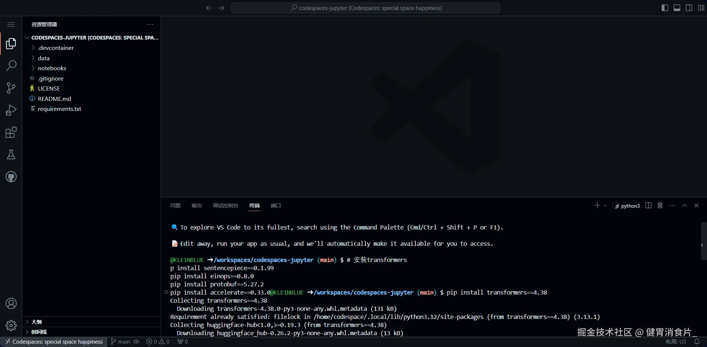This screenshot has height=347, width=707.
Task: Expand the 时间线 timeline section
Action: click(x=91, y=332)
